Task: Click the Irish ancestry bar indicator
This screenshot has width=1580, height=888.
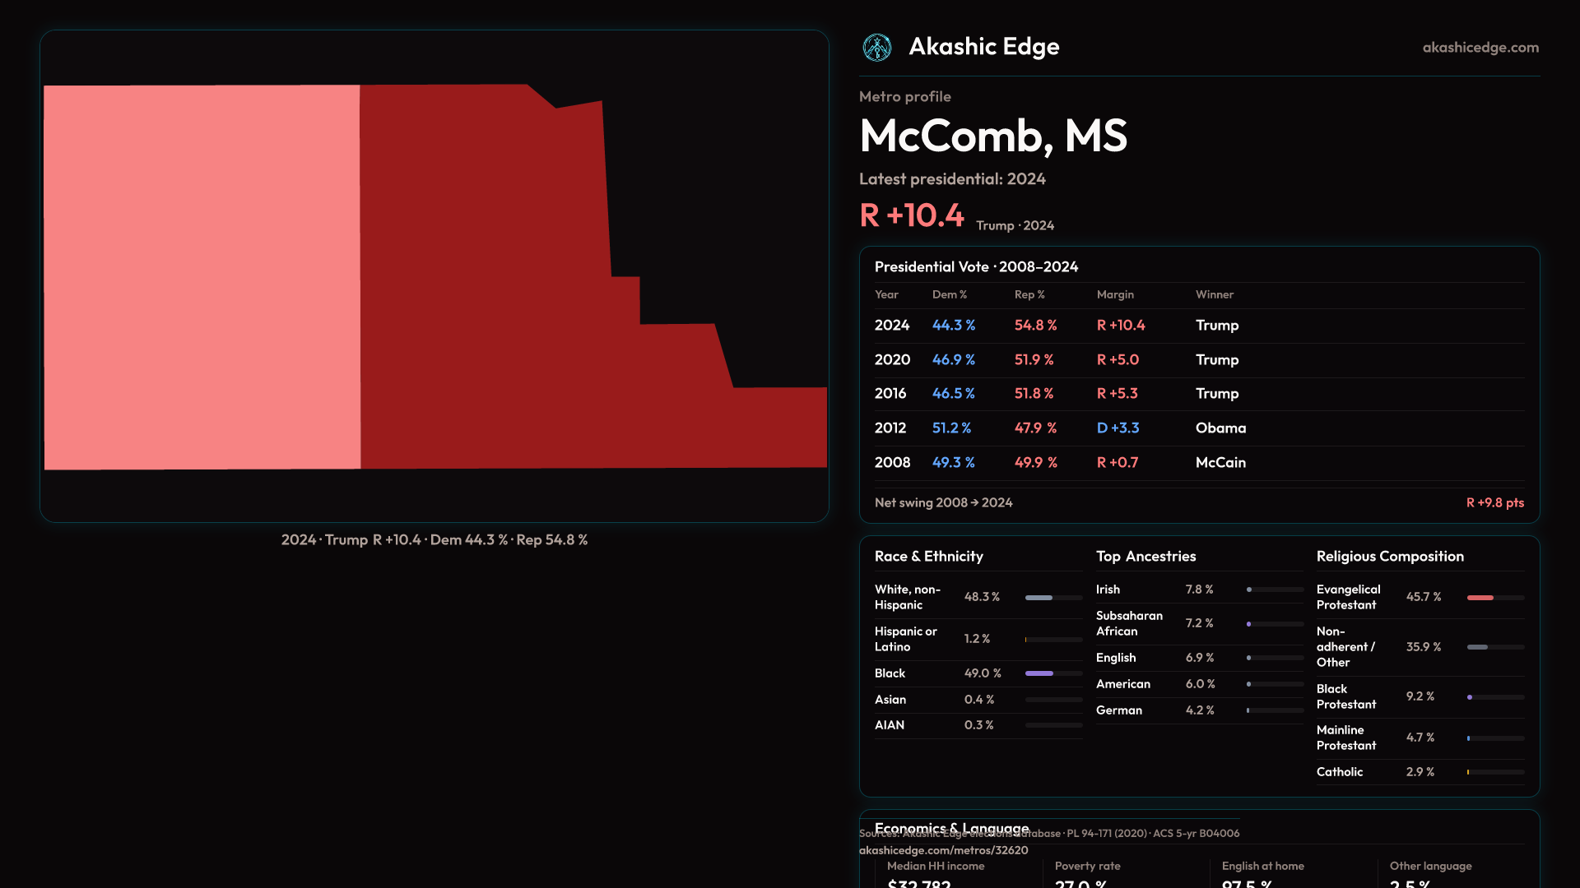Action: [1275, 590]
